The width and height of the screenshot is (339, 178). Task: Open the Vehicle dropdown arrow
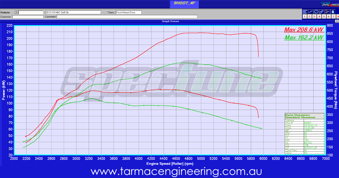(x=17, y=12)
